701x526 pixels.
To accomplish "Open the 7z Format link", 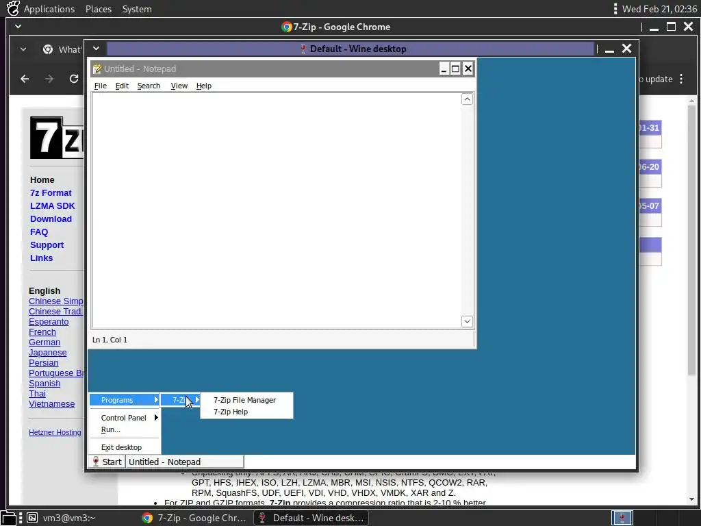I will pyautogui.click(x=51, y=192).
